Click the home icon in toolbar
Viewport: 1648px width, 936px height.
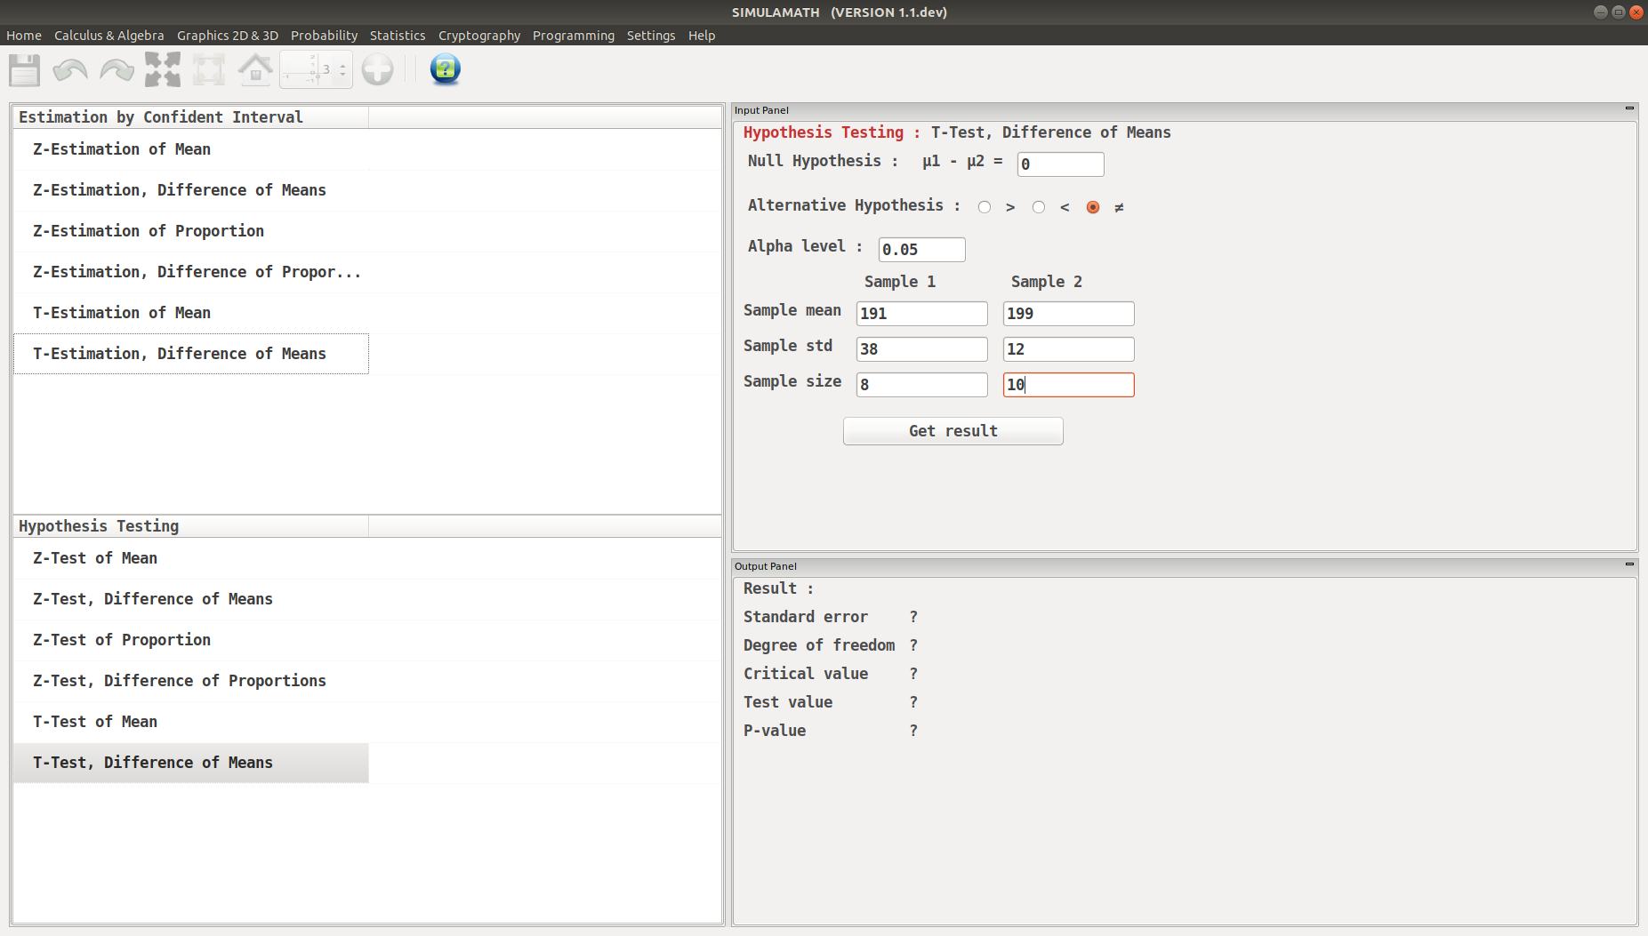pos(255,69)
